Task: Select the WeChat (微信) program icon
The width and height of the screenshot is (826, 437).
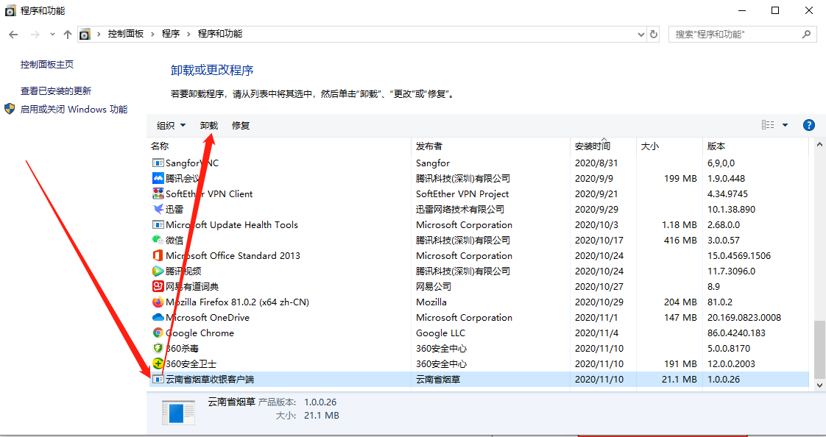Action: [158, 241]
